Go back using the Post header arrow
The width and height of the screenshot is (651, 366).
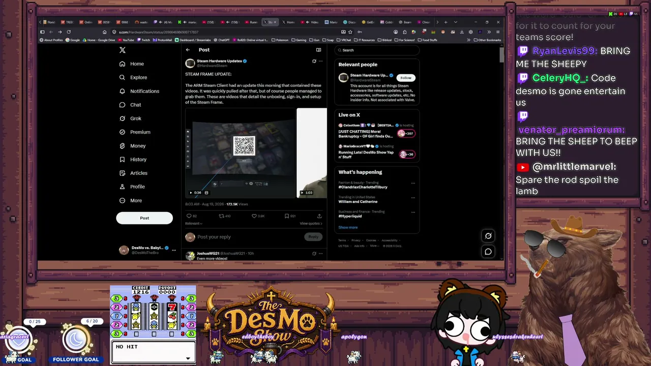click(x=188, y=50)
